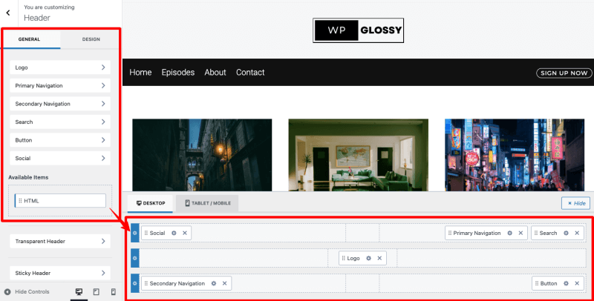Remove Primary Navigation from header builder
Viewport: 594px width, 301px height.
(521, 233)
